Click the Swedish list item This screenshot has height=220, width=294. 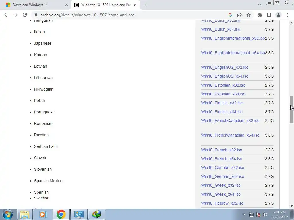(x=42, y=198)
